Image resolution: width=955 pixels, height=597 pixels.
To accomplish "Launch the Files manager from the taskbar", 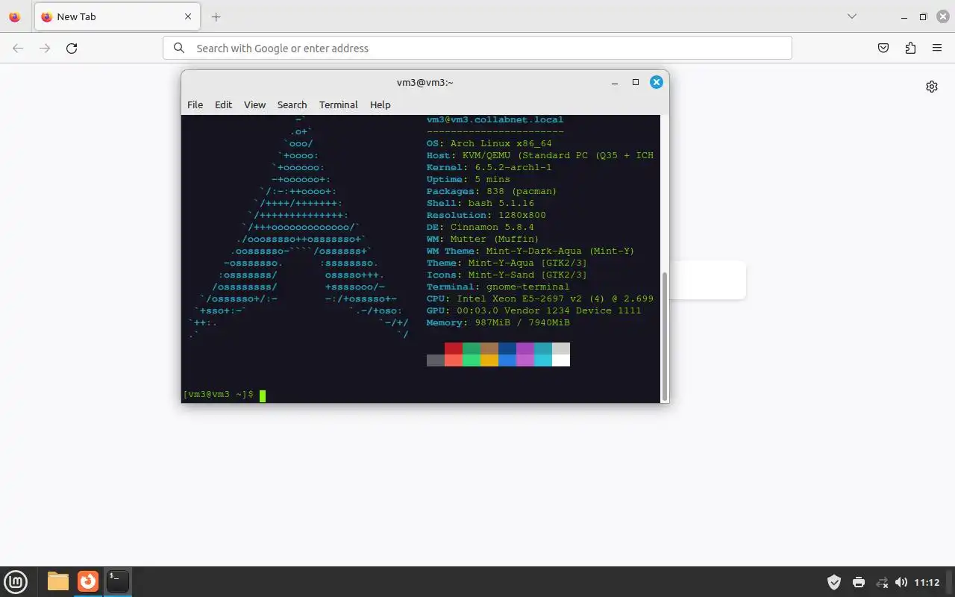I will 58,581.
